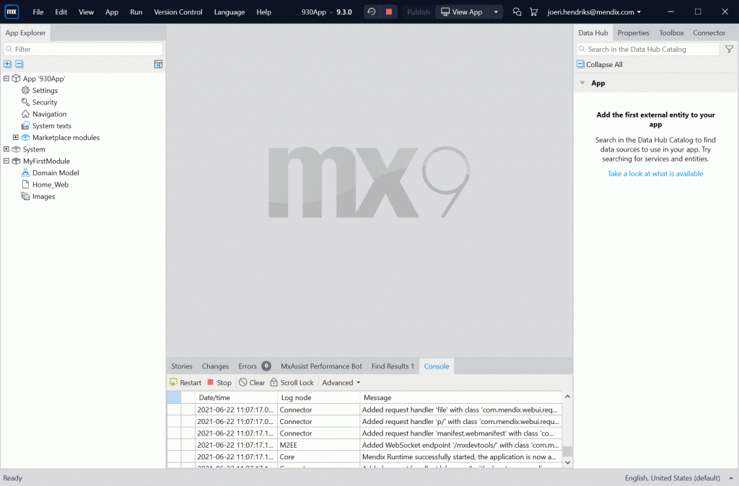Click the filter funnel icon in Data Hub
The image size is (739, 486).
729,49
